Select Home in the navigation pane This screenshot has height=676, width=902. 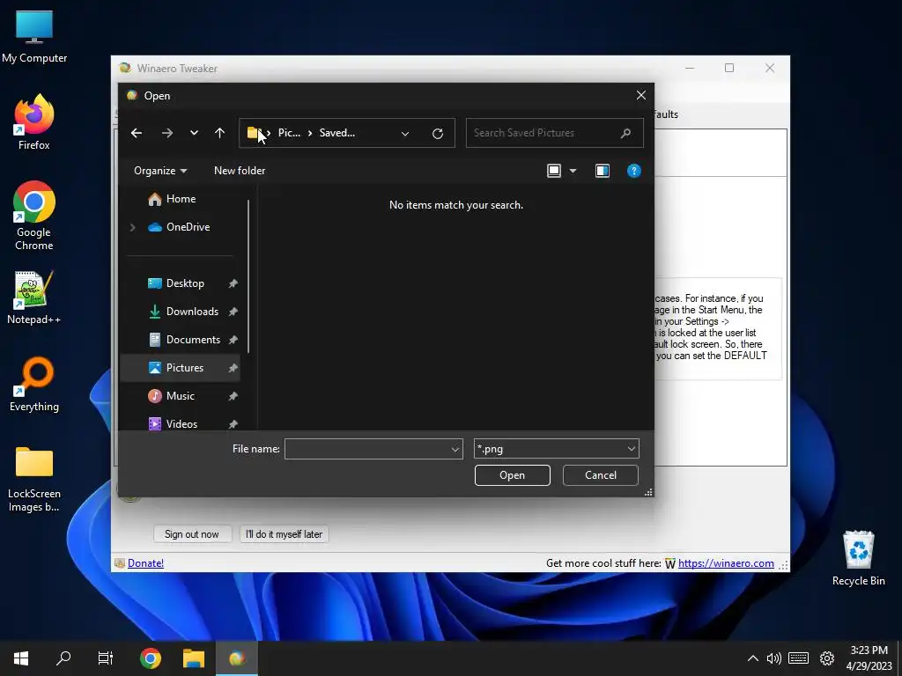click(x=181, y=199)
